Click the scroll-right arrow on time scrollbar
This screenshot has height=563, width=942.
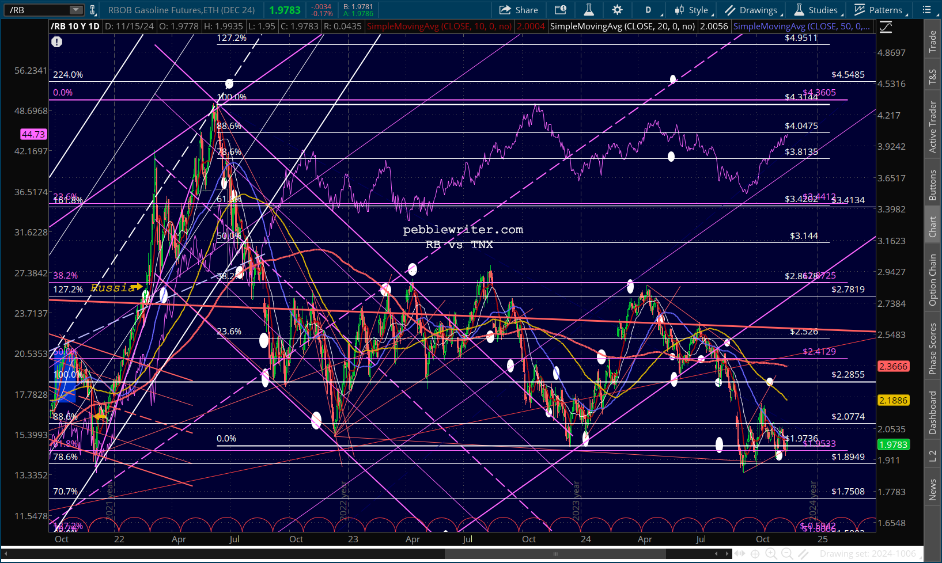click(728, 554)
